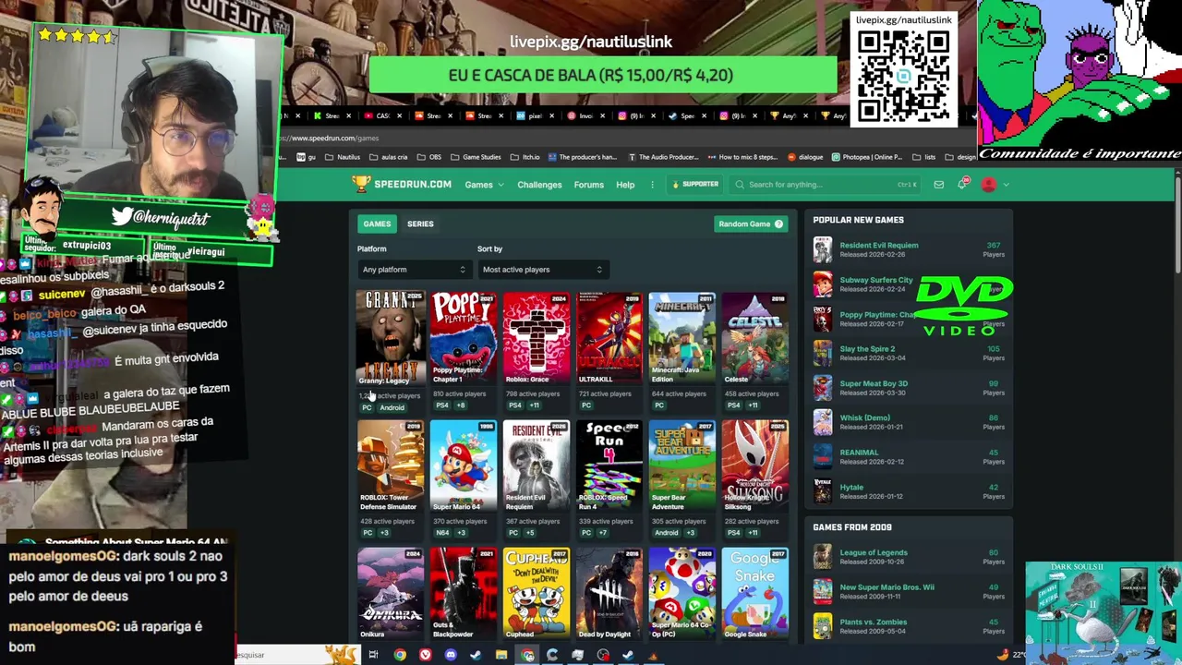Open the OBS bookmark folder

pos(429,157)
